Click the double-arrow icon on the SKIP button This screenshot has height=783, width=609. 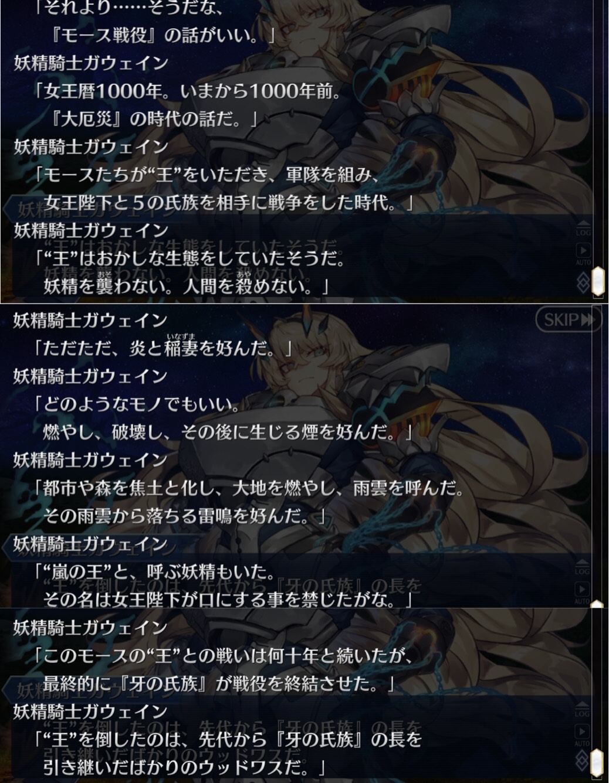click(x=587, y=319)
